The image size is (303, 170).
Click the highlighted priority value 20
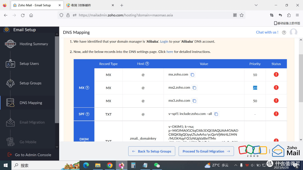255,88
